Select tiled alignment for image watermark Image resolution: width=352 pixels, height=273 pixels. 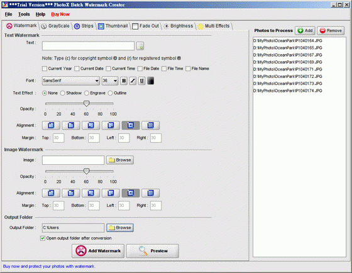[x=151, y=193]
